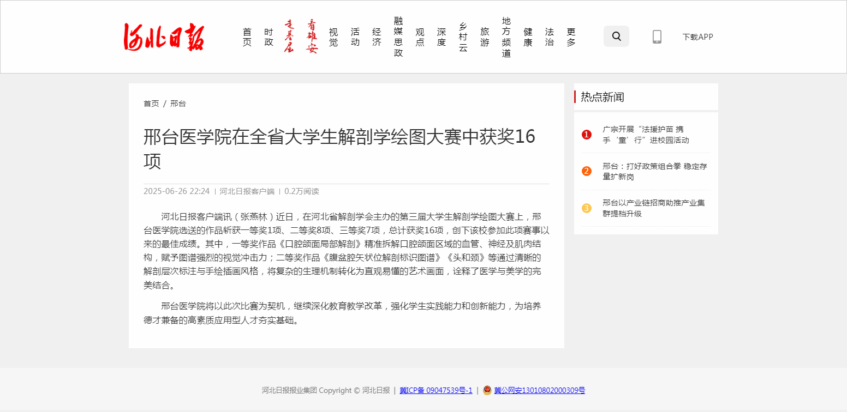
Task: Click the Hebei Daily red logo
Action: [x=164, y=37]
